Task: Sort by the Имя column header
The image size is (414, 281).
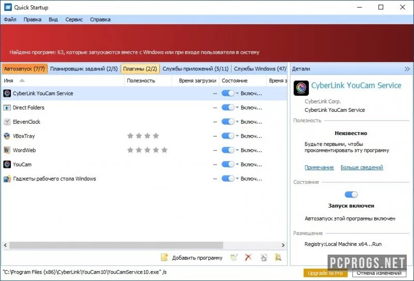Action: click(x=63, y=81)
